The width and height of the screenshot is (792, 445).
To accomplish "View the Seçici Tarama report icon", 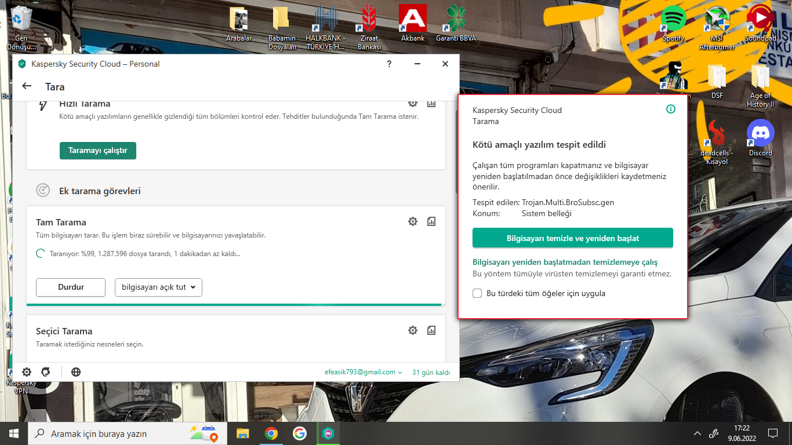I will tap(431, 330).
